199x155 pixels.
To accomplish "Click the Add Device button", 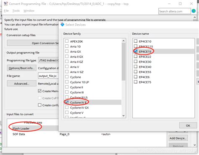I will 178,138.
